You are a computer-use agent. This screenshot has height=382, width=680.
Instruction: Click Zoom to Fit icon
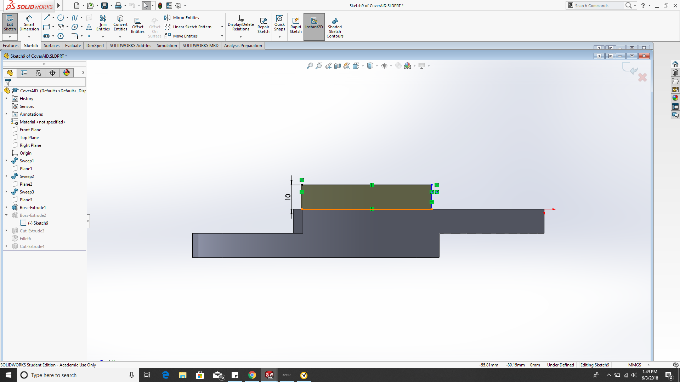coord(310,66)
